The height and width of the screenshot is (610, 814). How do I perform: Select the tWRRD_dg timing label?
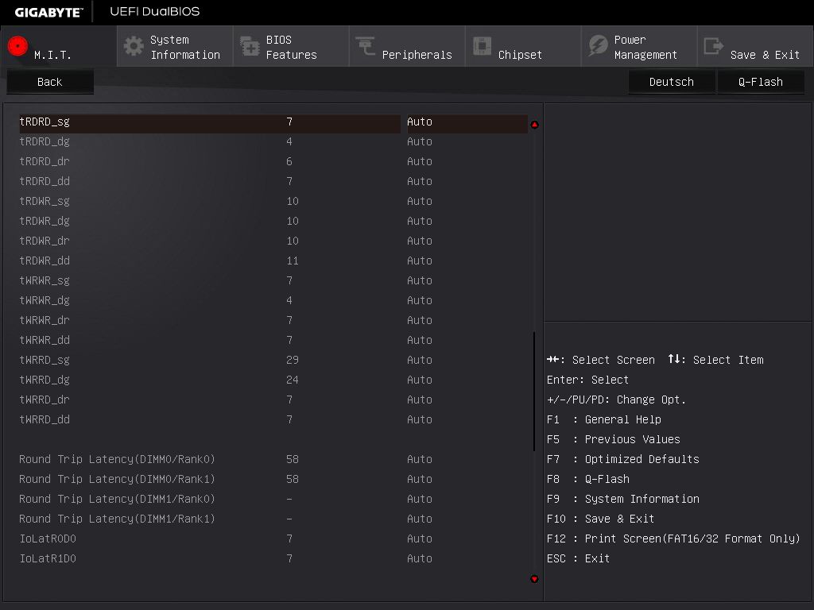45,380
